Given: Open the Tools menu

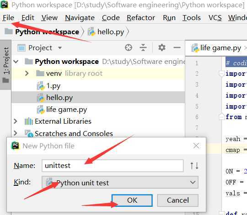Looking at the screenshot, I should tap(192, 18).
